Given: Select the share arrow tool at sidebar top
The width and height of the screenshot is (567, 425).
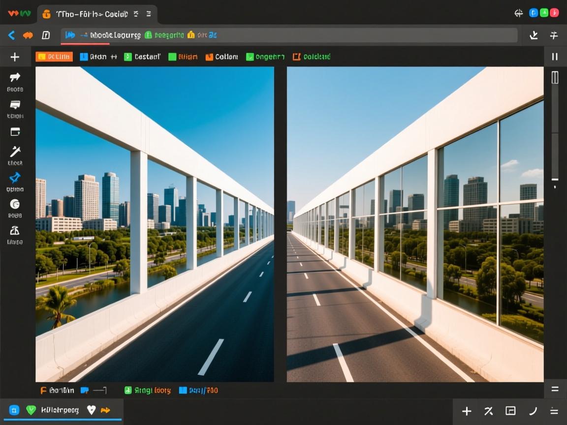Looking at the screenshot, I should pyautogui.click(x=15, y=77).
